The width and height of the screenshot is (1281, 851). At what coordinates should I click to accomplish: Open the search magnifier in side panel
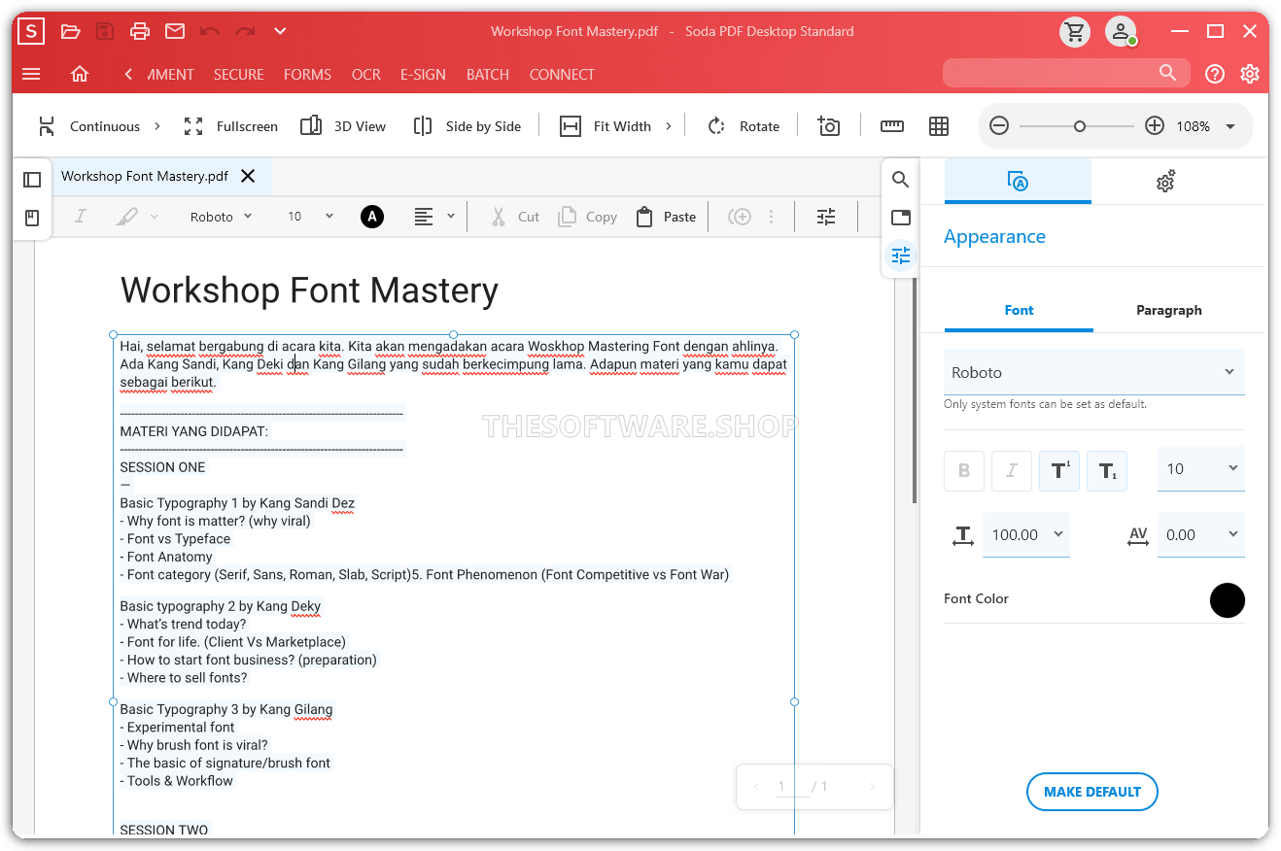[900, 180]
